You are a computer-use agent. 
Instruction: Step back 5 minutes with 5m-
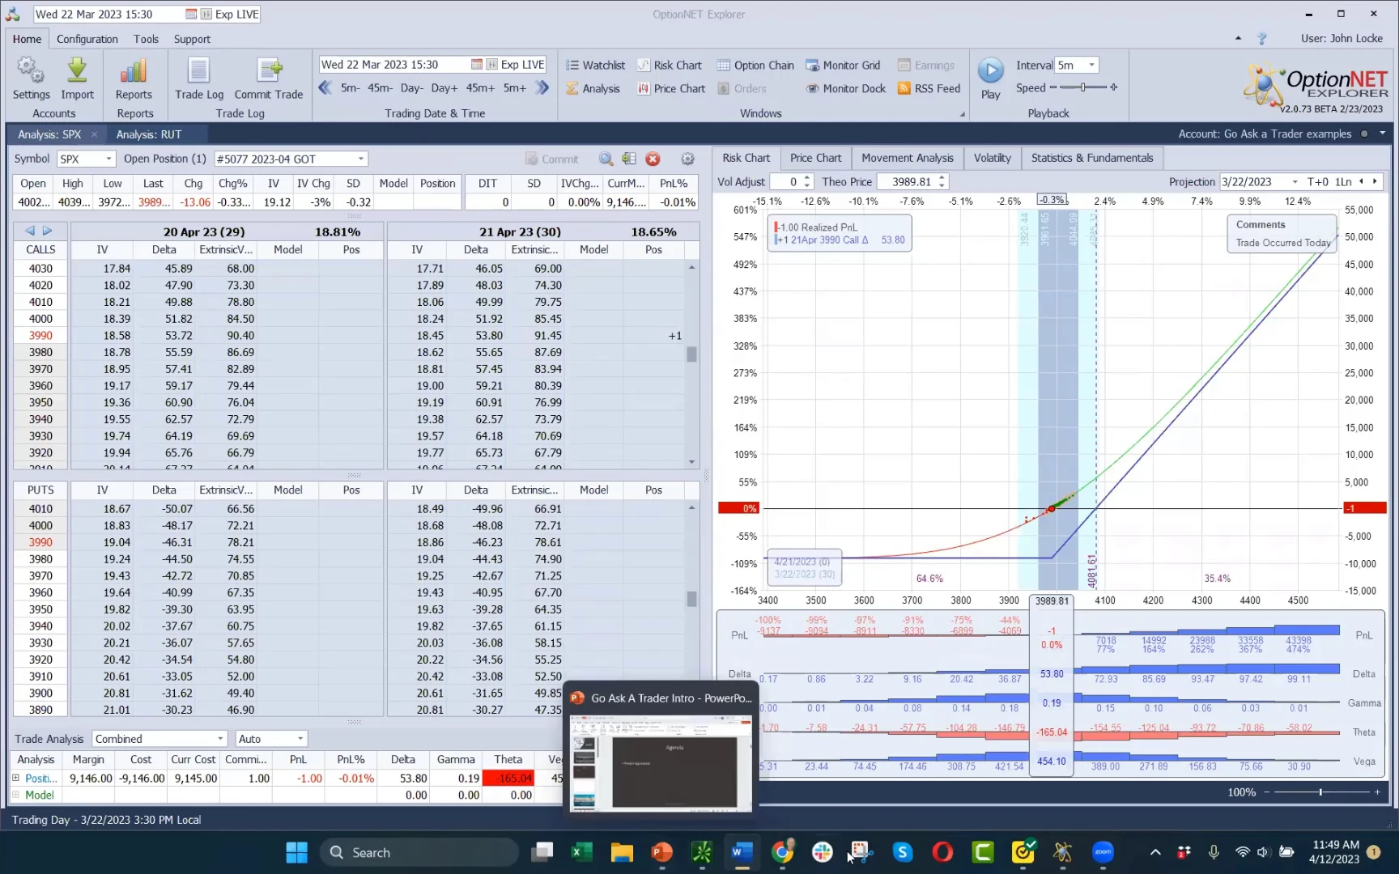coord(350,87)
